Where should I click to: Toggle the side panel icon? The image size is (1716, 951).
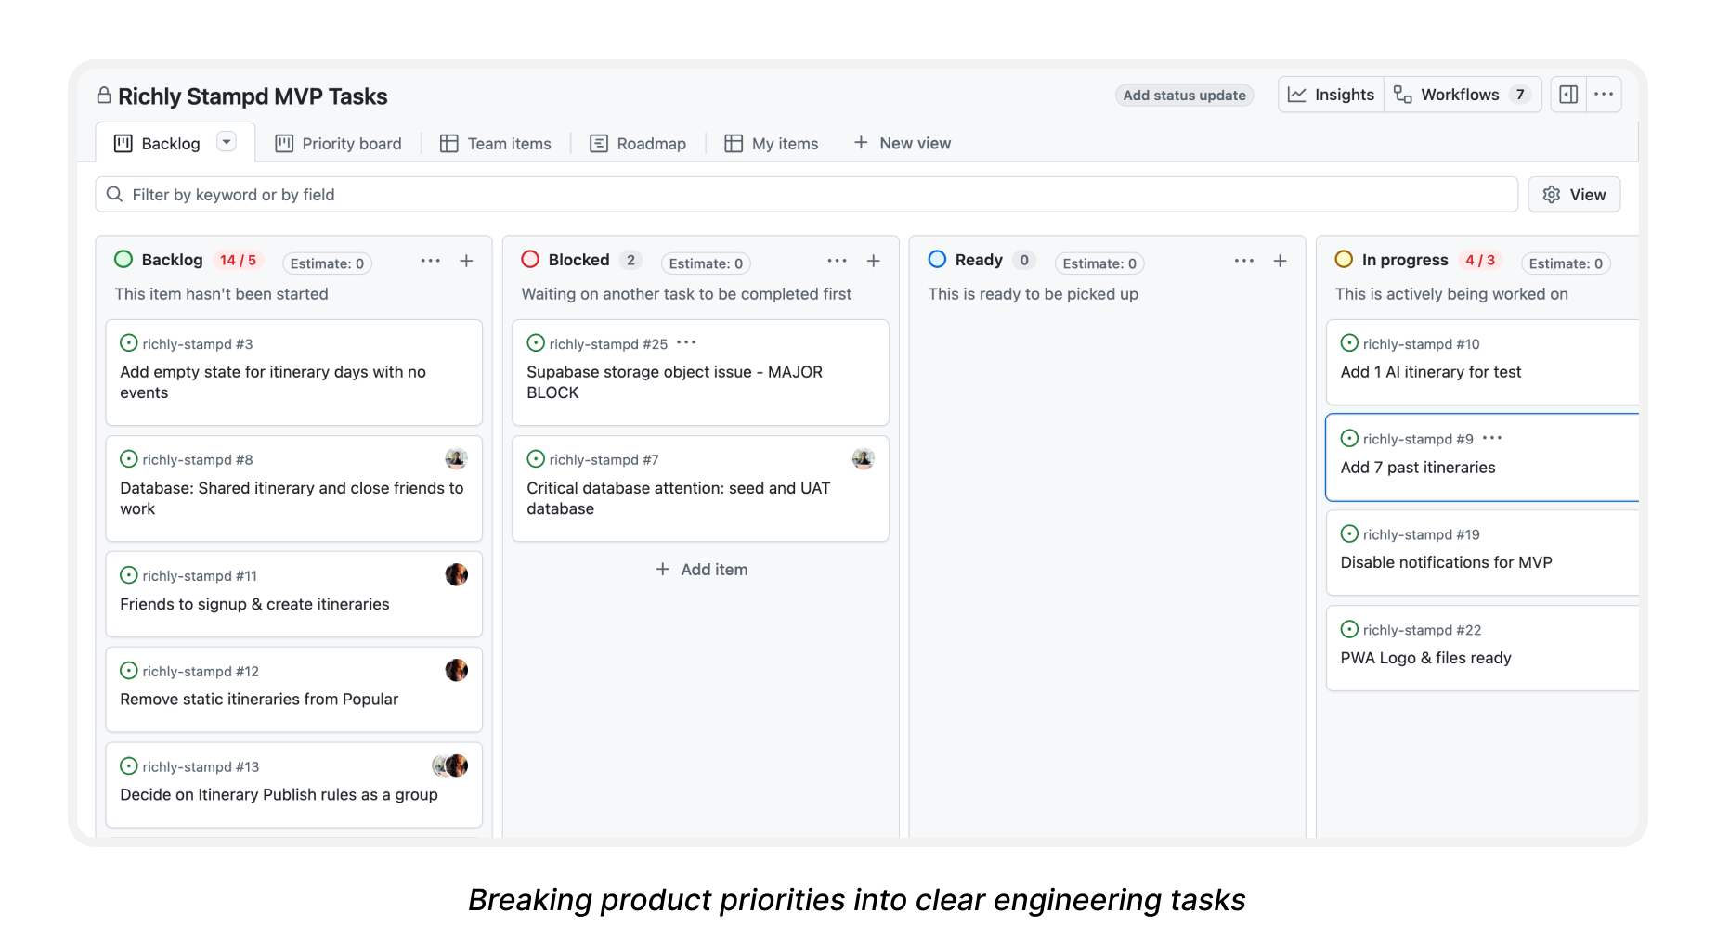(x=1568, y=95)
